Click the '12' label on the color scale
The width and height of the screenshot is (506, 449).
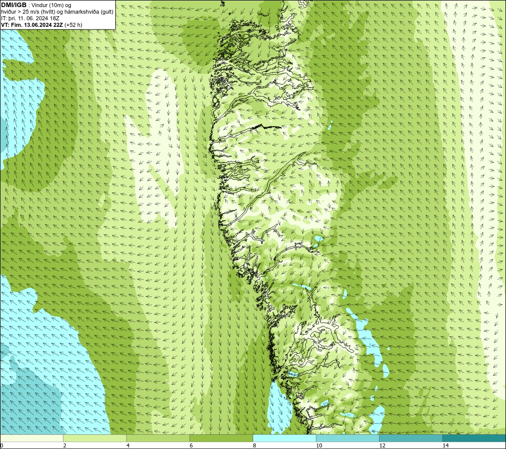[x=383, y=445]
